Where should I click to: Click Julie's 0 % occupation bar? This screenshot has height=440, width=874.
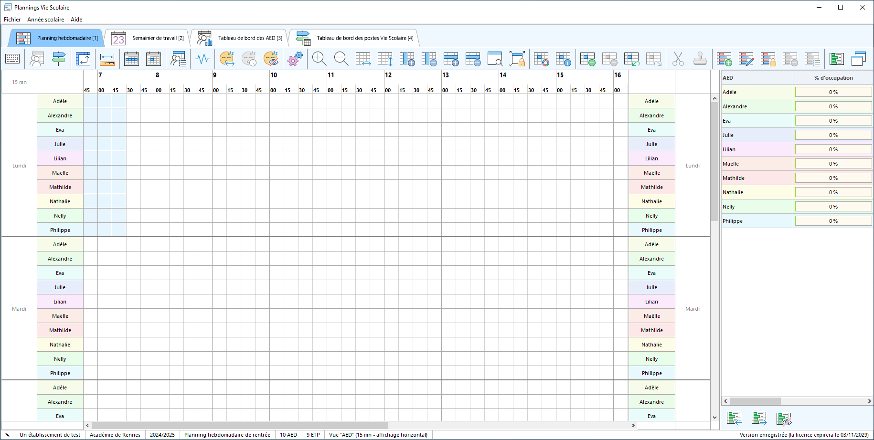[833, 135]
